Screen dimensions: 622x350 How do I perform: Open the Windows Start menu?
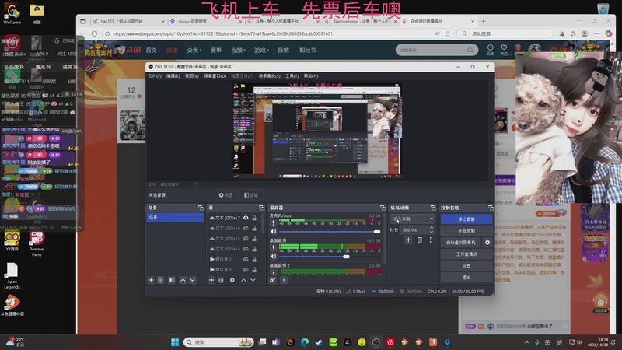175,342
